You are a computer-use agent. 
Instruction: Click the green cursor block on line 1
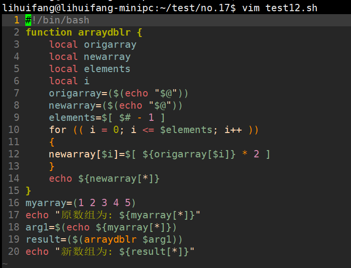(28, 20)
